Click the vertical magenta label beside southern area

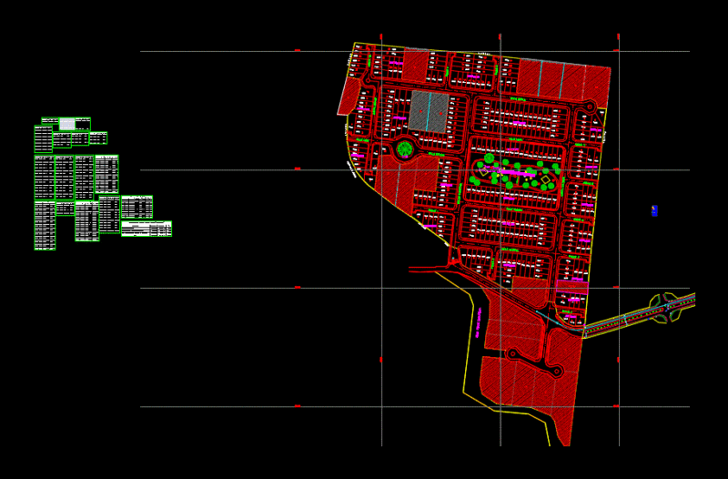click(479, 323)
